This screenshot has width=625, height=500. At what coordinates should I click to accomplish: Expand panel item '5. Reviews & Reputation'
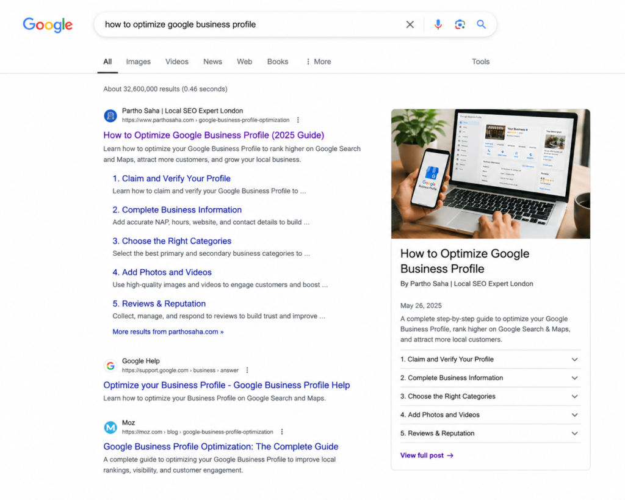pos(490,433)
